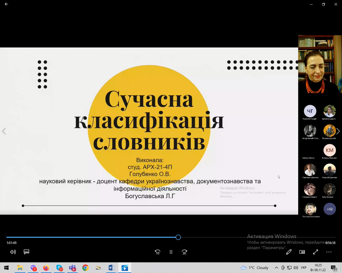Open Google Chrome from the taskbar
The image size is (342, 273).
click(85, 268)
